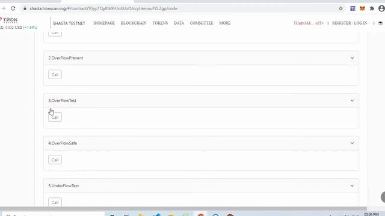Viewport: 385px width, 216px height.
Task: Open the DATA menu
Action: click(179, 23)
